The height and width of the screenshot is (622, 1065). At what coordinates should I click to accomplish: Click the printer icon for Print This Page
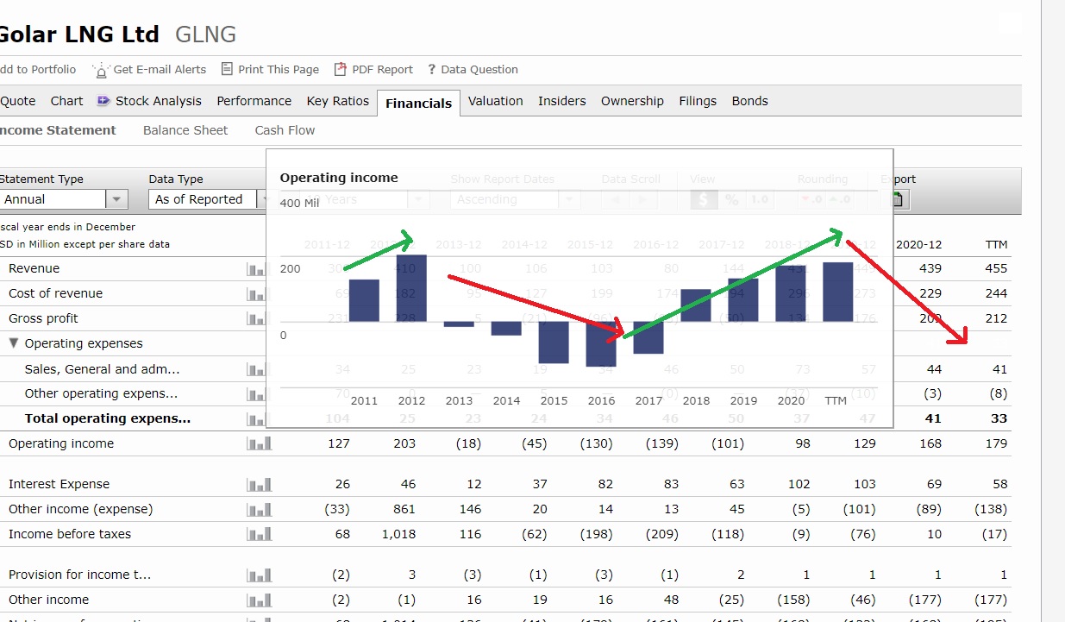click(228, 69)
